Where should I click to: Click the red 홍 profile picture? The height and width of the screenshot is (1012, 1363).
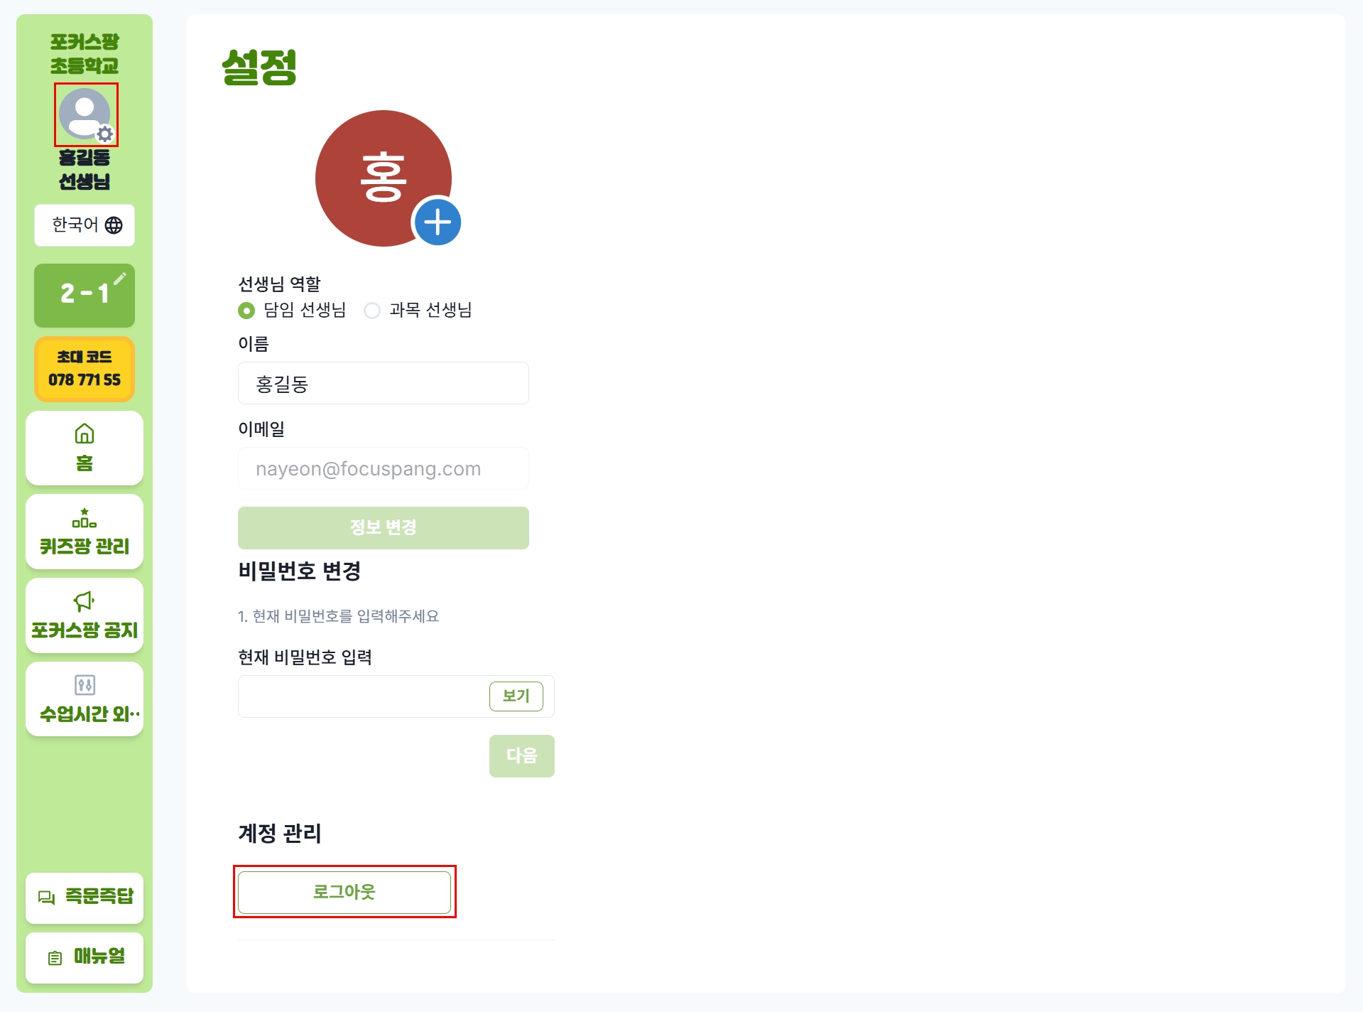(384, 178)
